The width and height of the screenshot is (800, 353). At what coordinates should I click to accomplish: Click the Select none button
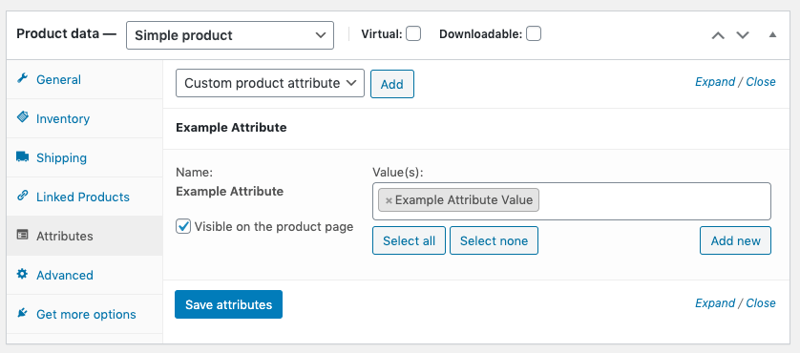point(494,240)
